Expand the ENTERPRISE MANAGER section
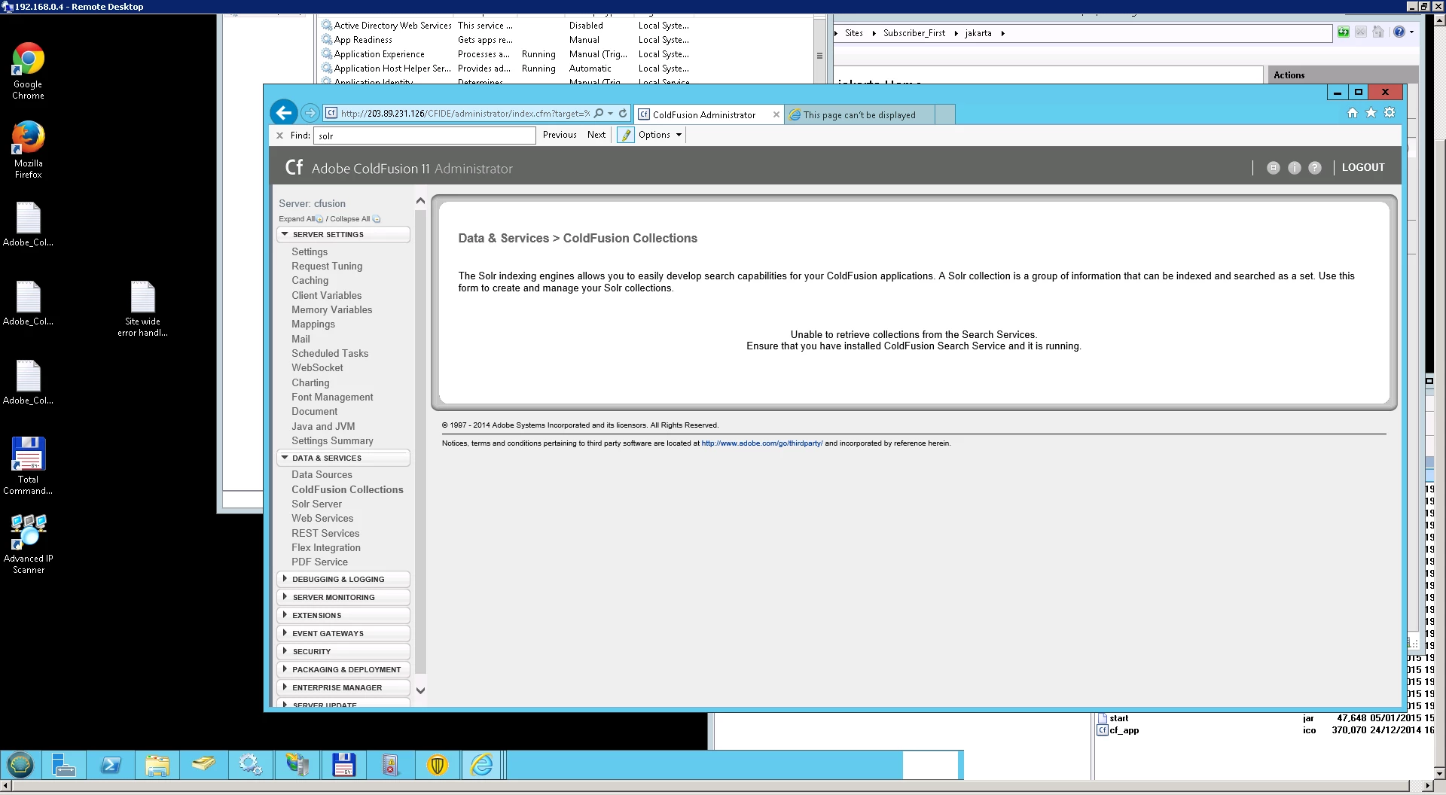The height and width of the screenshot is (795, 1446). (x=343, y=687)
